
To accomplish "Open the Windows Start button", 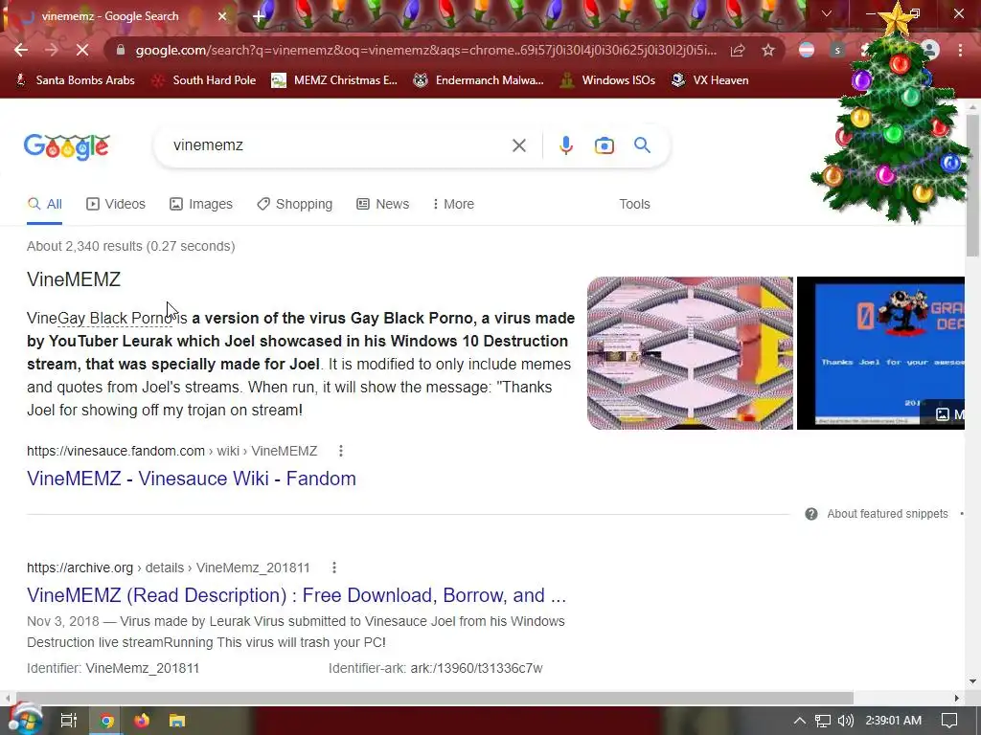I will click(x=25, y=720).
